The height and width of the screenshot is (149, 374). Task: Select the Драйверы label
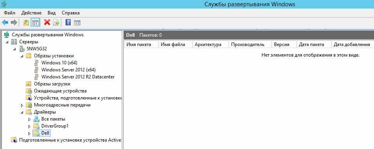coord(45,112)
